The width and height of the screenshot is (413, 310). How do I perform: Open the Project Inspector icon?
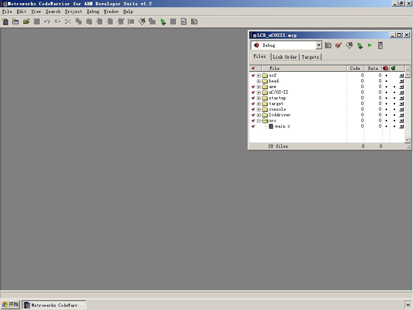click(380, 45)
